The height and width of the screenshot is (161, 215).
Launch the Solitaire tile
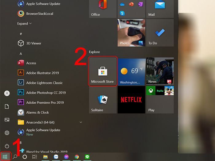[103, 100]
